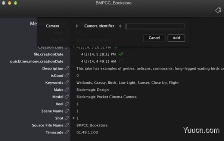Collapse the Creation Date disclosure triangle
224x141 pixels.
74,47
